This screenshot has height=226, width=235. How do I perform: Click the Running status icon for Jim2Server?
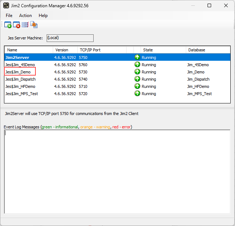[137, 57]
